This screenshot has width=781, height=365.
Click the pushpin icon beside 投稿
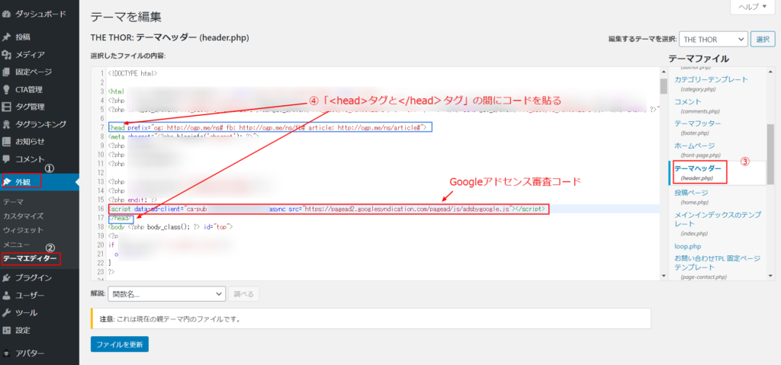click(6, 37)
